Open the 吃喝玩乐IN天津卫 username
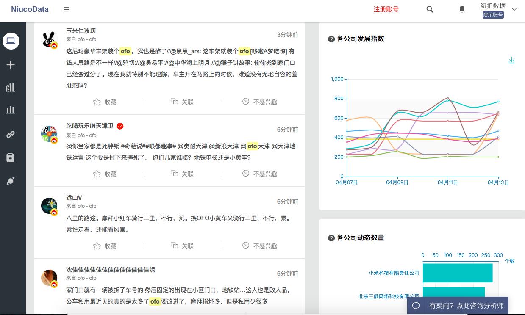 tap(90, 126)
